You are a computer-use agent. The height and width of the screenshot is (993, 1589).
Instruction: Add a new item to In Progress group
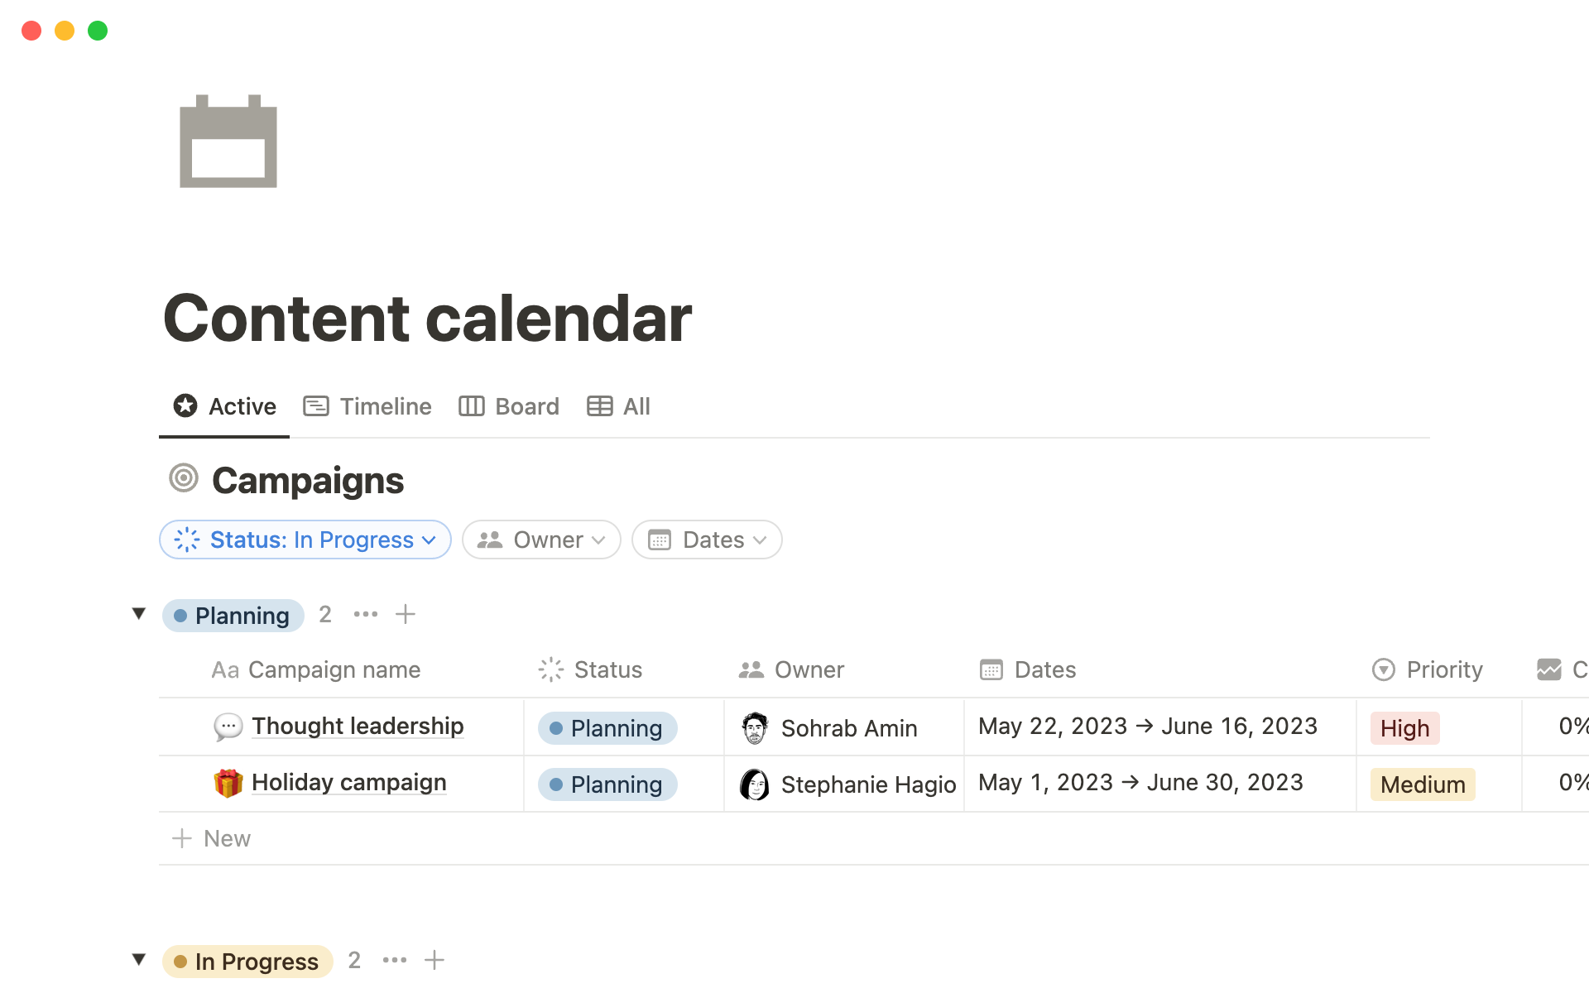point(434,960)
